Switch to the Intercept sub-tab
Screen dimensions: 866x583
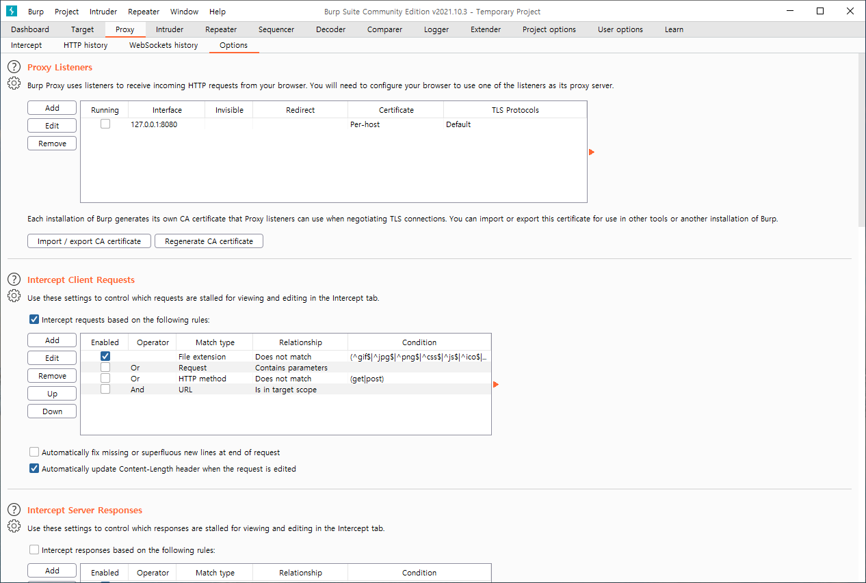coord(26,45)
